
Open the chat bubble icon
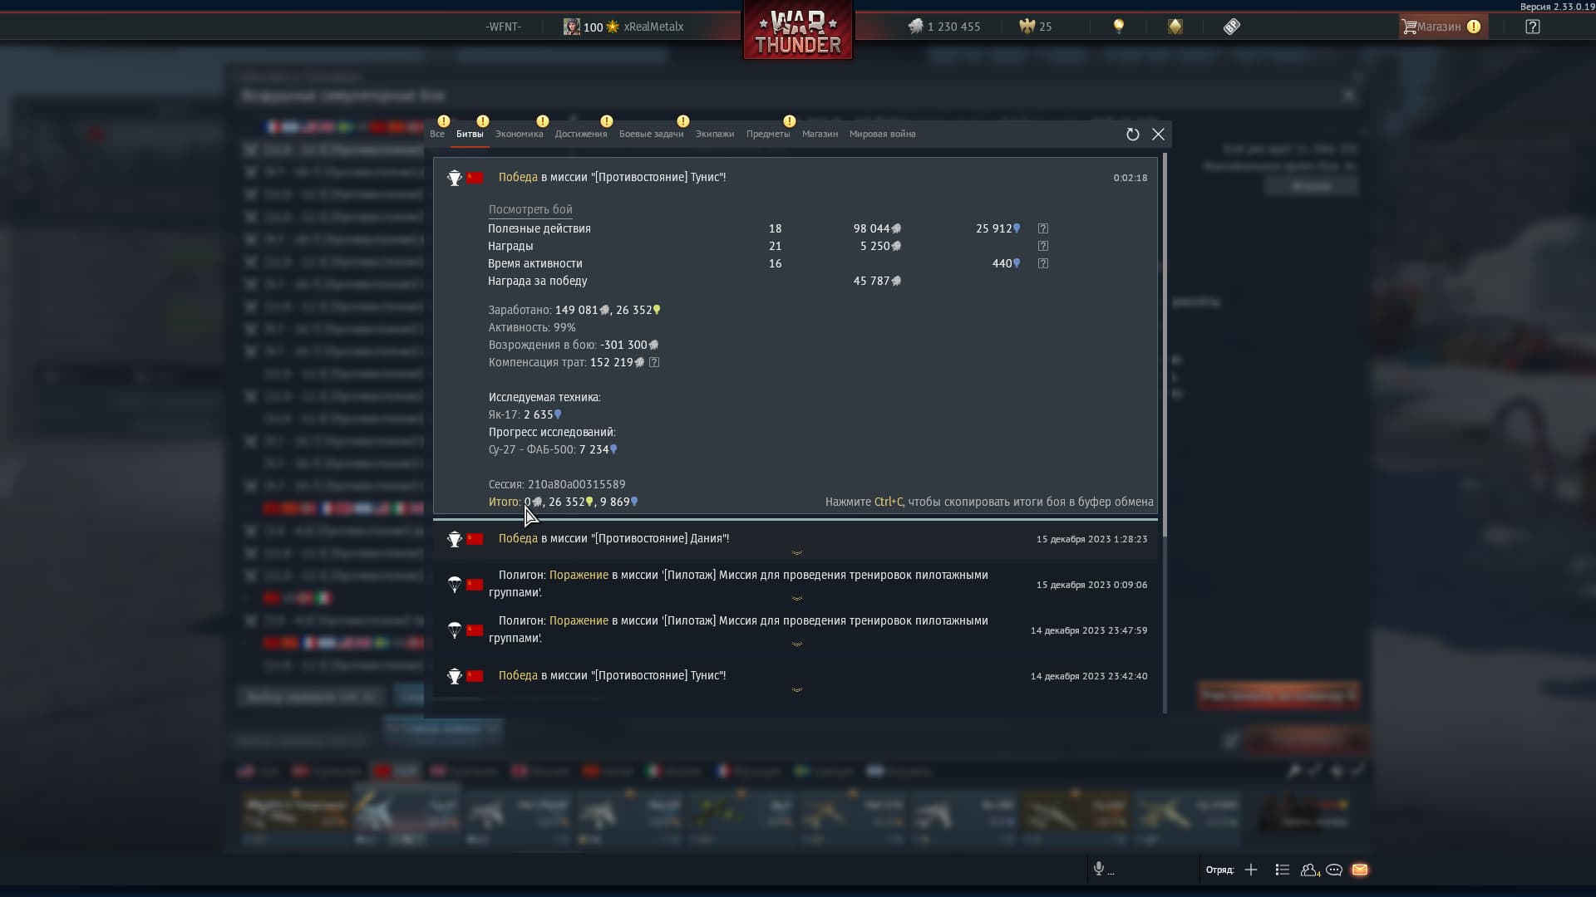(1334, 870)
